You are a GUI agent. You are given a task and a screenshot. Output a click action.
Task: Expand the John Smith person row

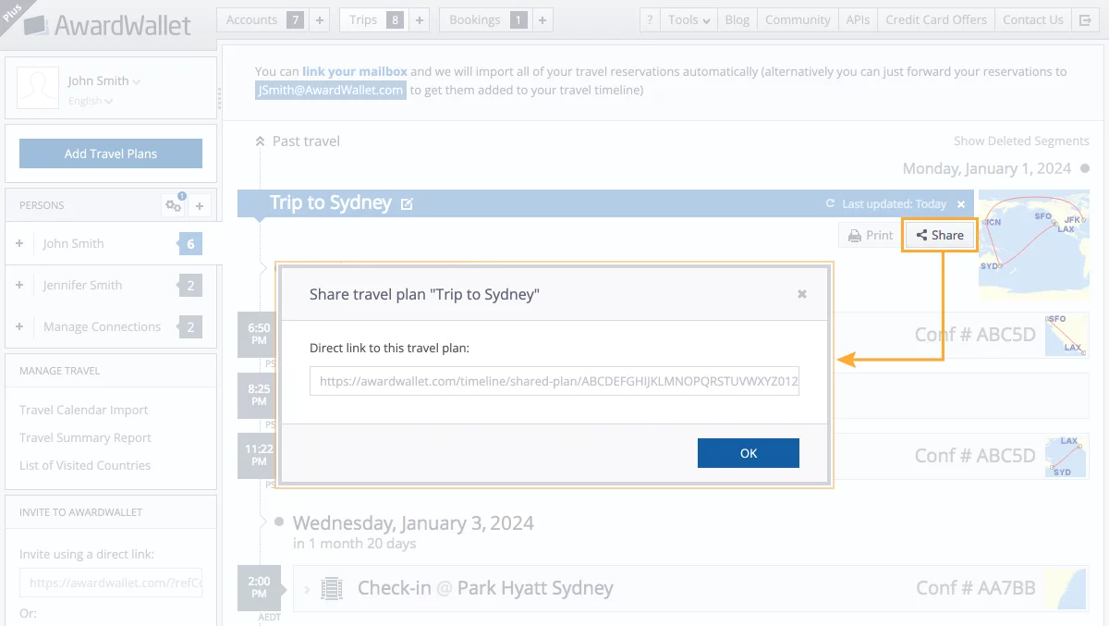(x=19, y=243)
